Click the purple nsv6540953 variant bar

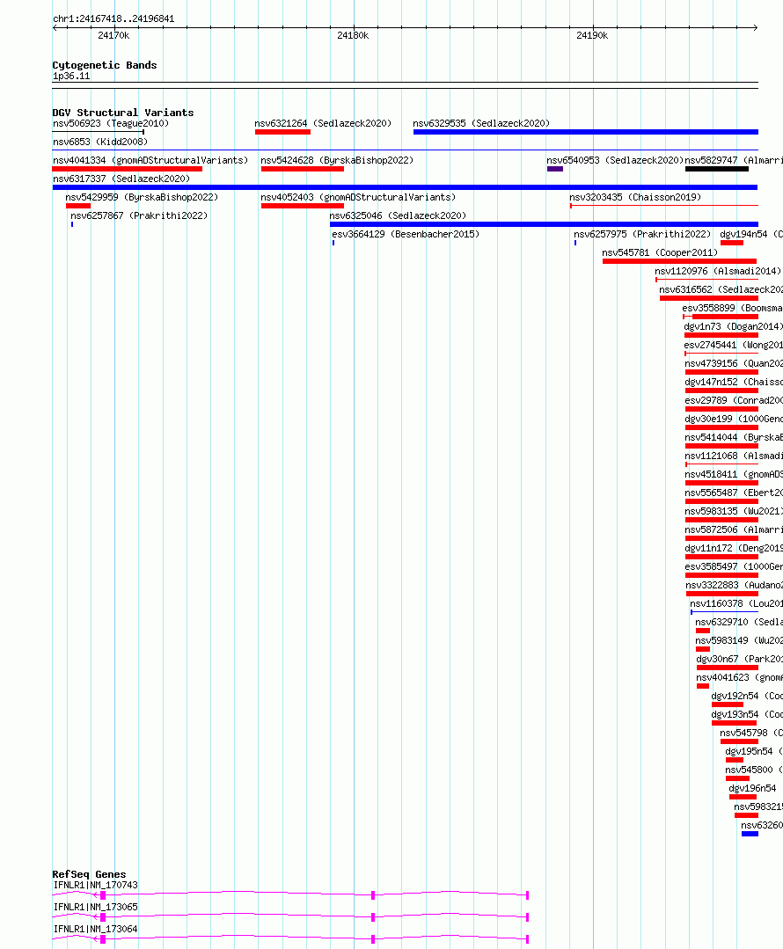point(555,169)
